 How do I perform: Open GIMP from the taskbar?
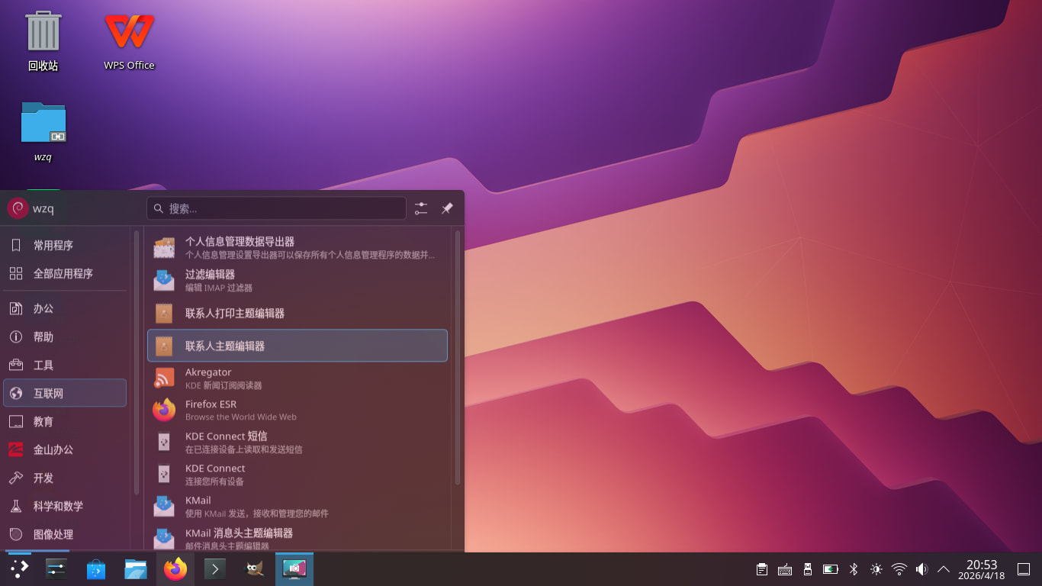(254, 569)
